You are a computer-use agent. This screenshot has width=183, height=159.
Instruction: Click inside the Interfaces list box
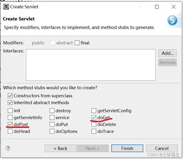91,65
